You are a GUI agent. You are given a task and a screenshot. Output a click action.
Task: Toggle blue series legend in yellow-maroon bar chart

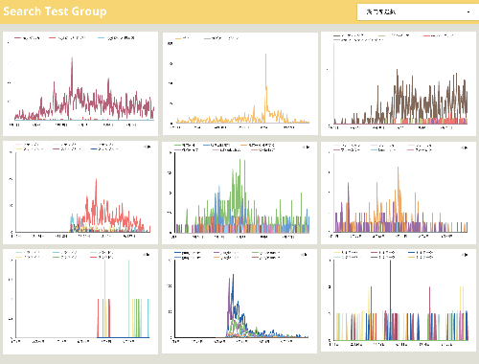pos(421,253)
